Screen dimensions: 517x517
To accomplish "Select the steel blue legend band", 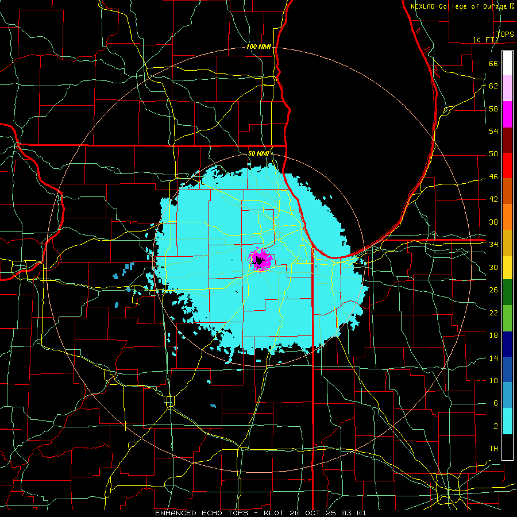I will coord(507,395).
